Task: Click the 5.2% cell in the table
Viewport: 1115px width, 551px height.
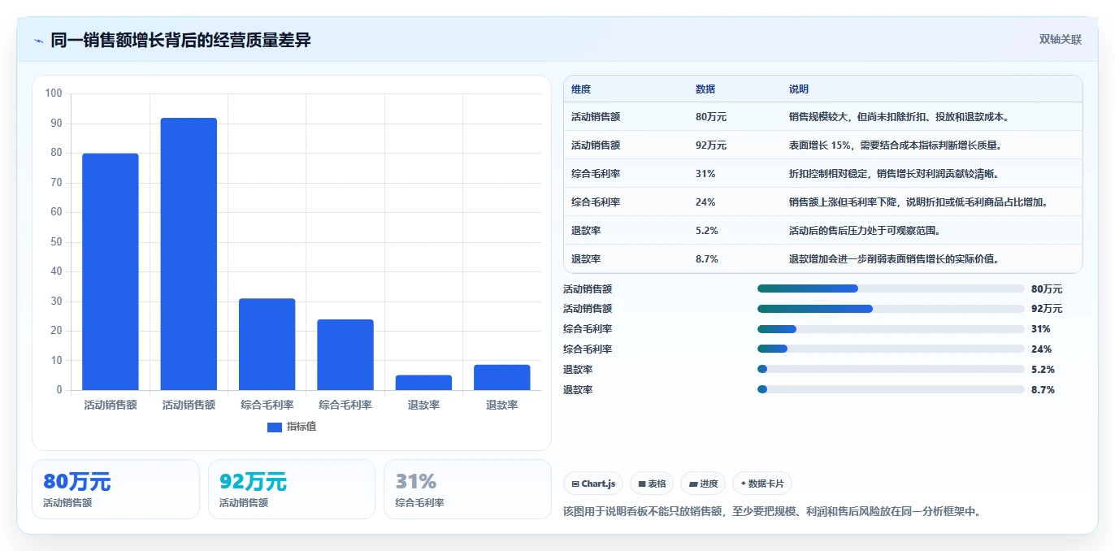Action: point(707,231)
